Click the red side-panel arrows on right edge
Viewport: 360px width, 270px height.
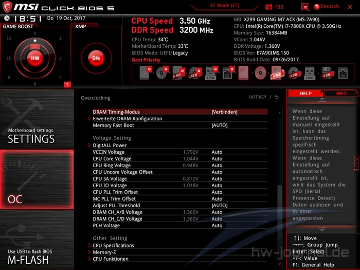point(356,163)
